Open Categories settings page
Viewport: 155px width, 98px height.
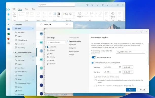coord(72,48)
